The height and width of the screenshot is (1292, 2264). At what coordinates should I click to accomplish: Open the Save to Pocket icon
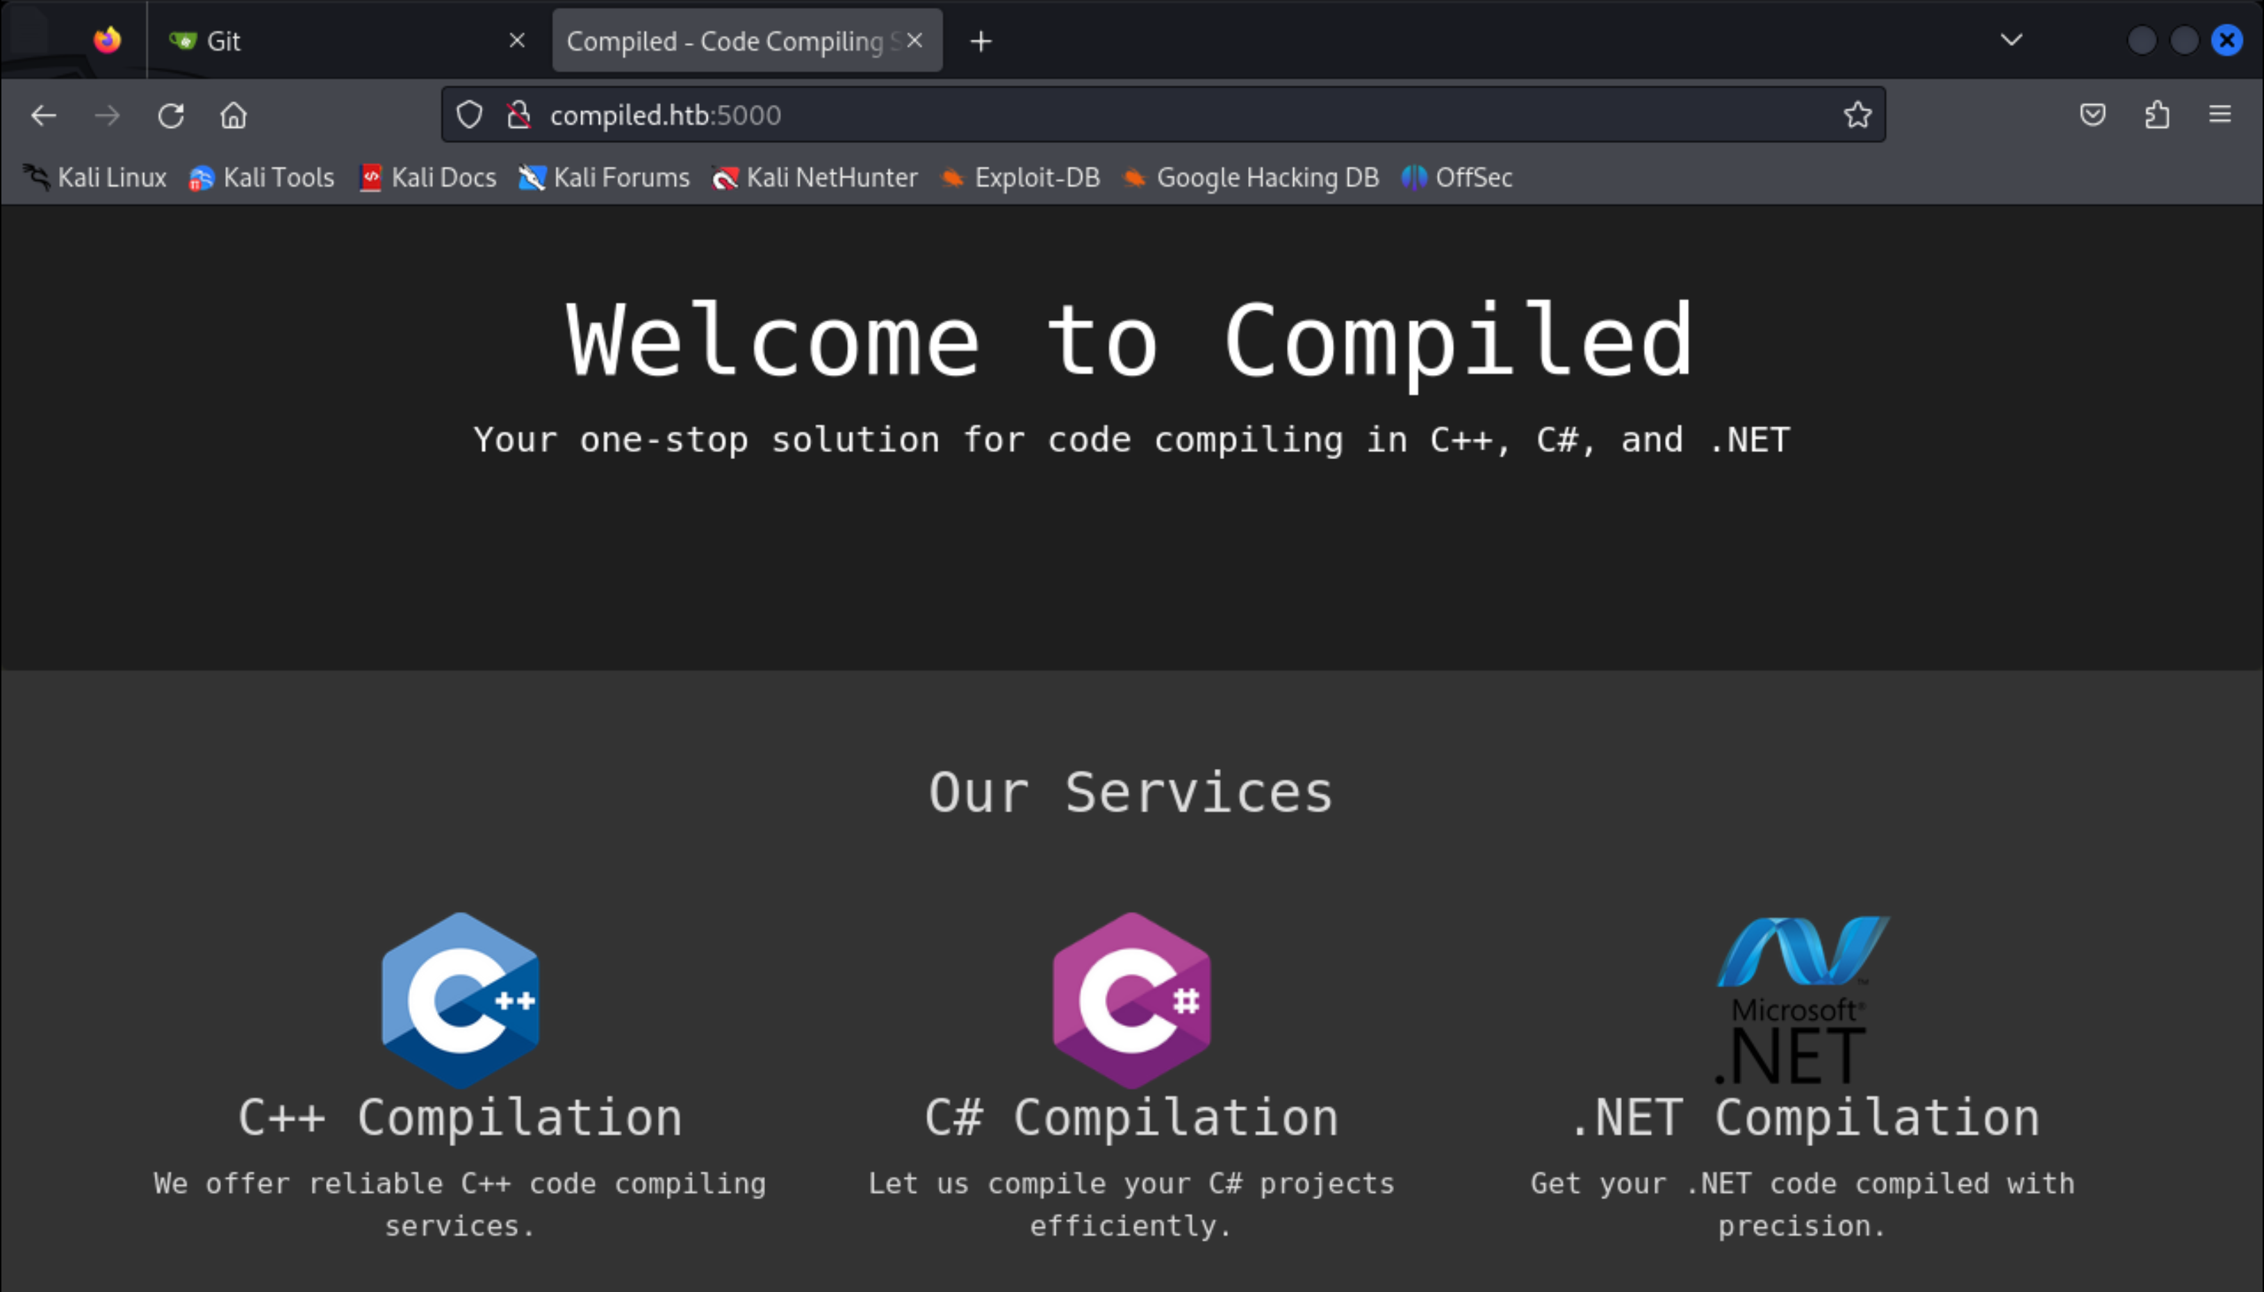[x=2094, y=114]
